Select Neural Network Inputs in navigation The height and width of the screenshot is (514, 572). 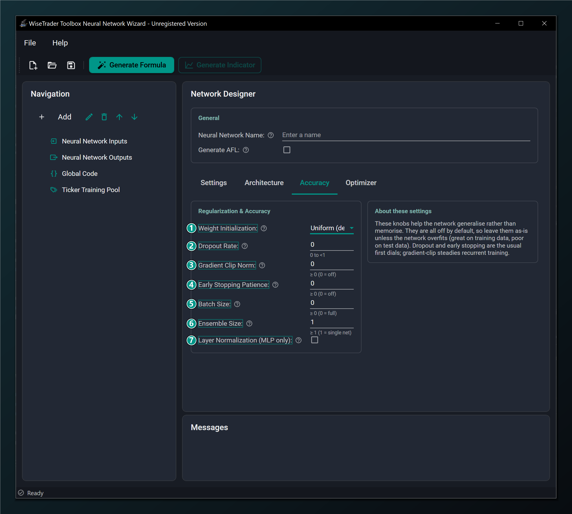coord(94,141)
